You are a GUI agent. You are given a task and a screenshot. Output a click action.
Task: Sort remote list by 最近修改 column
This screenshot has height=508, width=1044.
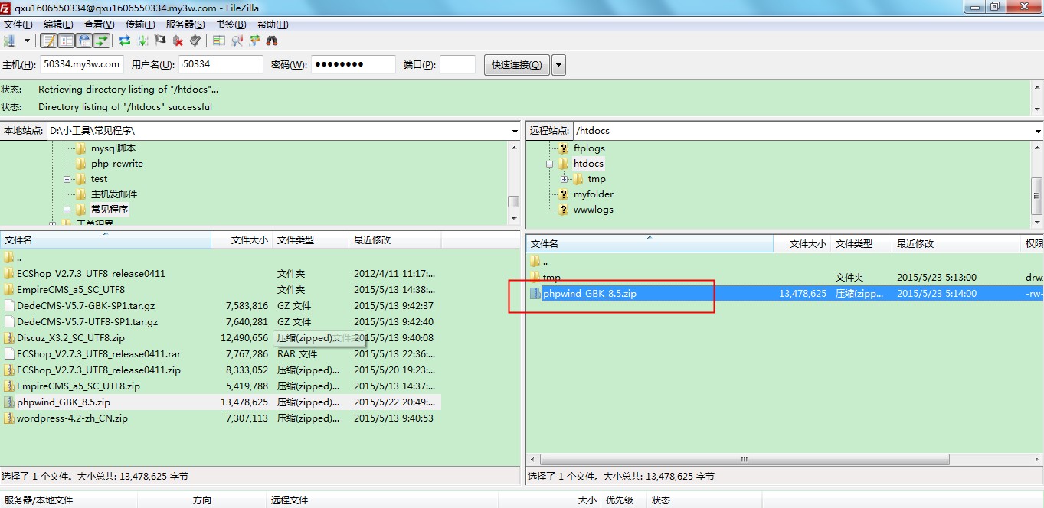956,244
